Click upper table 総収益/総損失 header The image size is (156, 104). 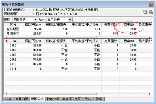[x=56, y=25]
